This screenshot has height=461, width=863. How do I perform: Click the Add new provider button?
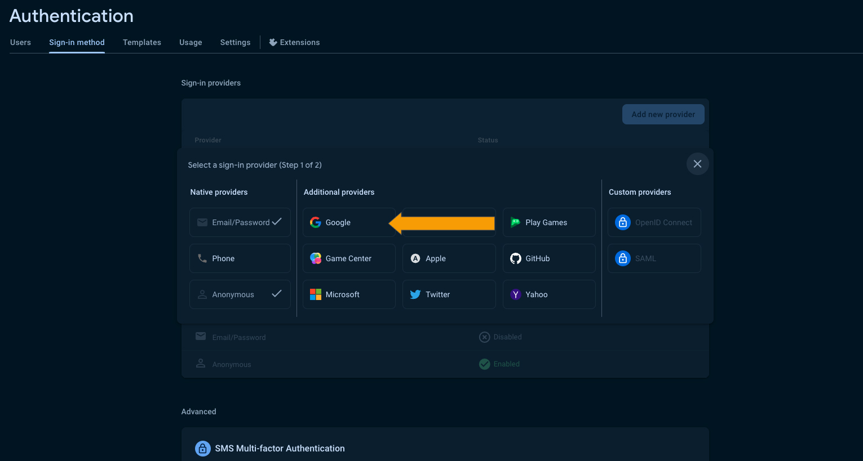663,114
